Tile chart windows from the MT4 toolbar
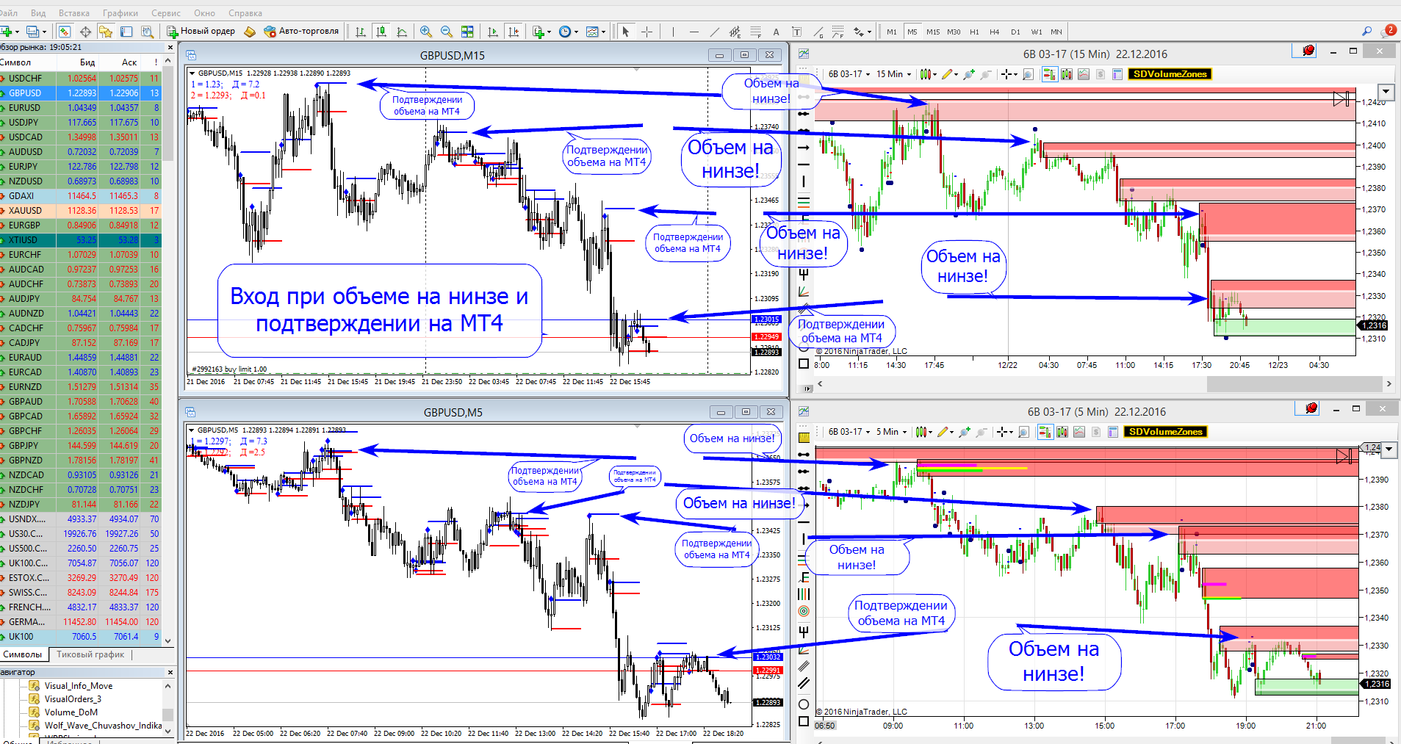The width and height of the screenshot is (1401, 744). 467,32
